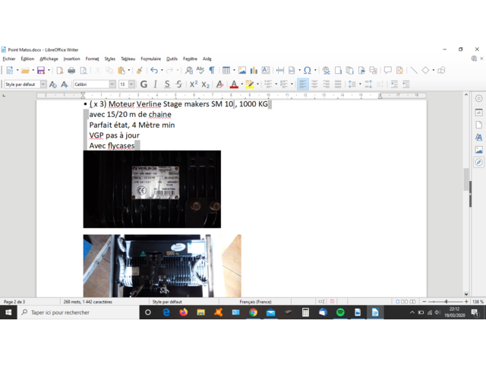Toggle underline formatting
Image resolution: width=486 pixels, height=365 pixels.
point(167,84)
